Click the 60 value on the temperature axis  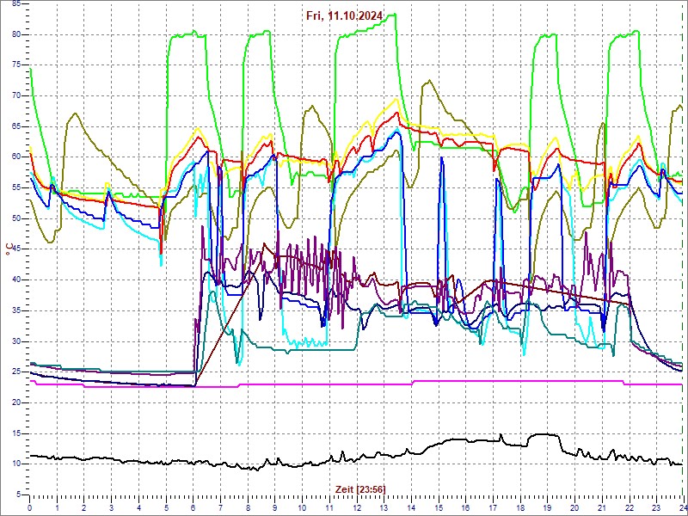tap(15, 157)
